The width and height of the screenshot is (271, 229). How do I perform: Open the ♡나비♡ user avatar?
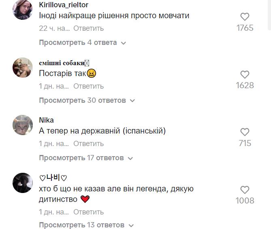22,183
